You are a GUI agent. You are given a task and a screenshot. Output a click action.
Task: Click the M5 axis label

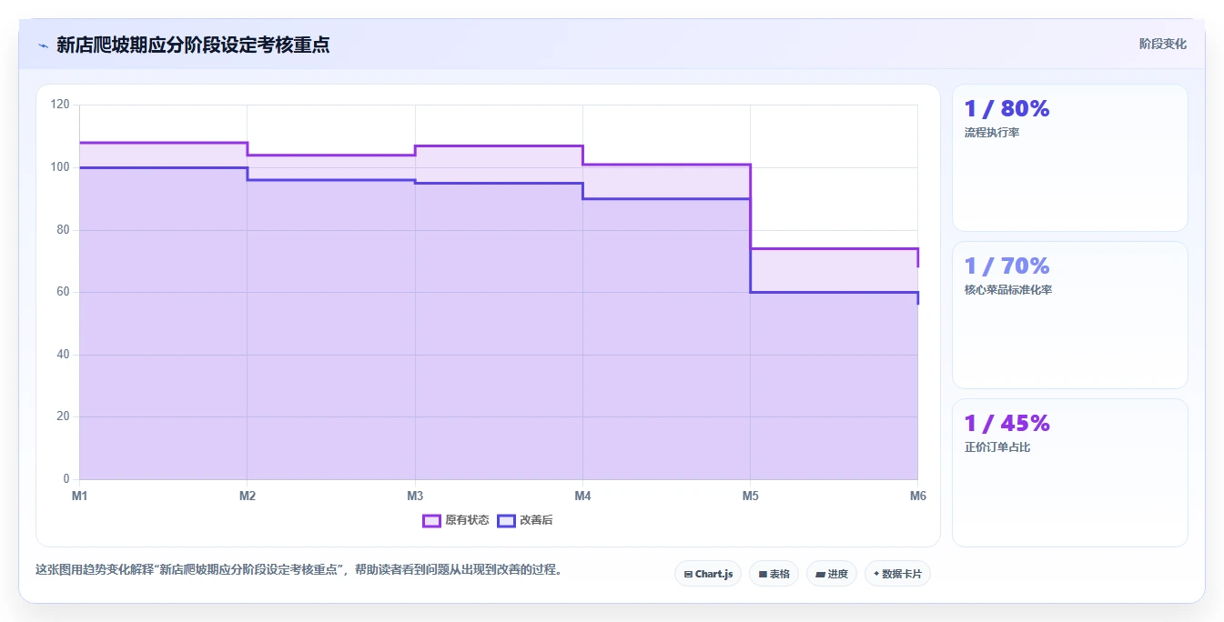point(750,496)
